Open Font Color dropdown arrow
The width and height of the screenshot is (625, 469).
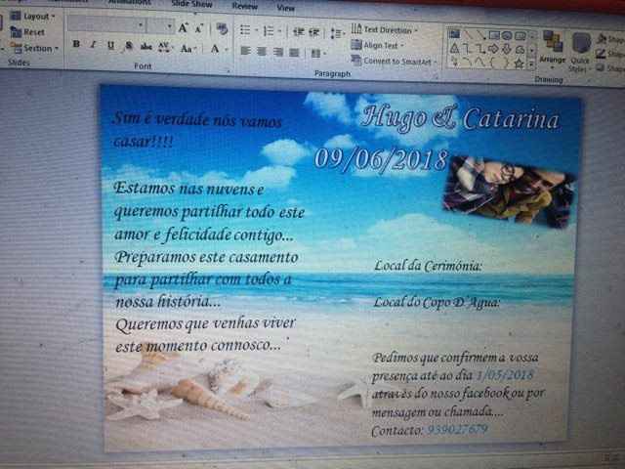click(227, 50)
